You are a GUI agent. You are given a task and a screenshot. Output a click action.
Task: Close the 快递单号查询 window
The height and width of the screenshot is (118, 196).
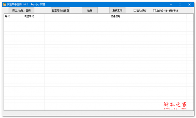point(189,5)
